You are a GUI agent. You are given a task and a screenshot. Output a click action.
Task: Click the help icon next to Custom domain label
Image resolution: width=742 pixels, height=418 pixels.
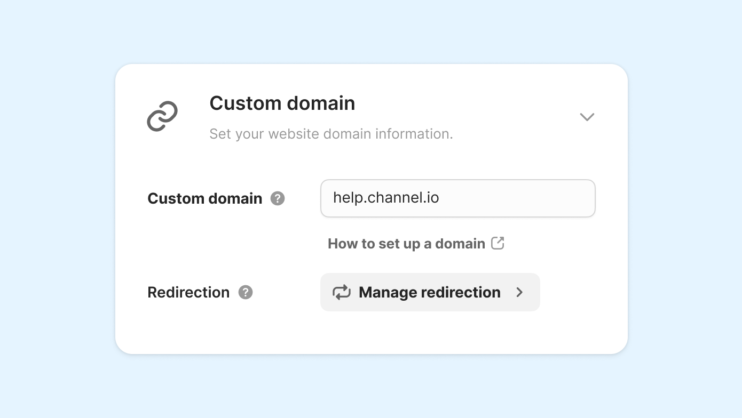tap(278, 198)
